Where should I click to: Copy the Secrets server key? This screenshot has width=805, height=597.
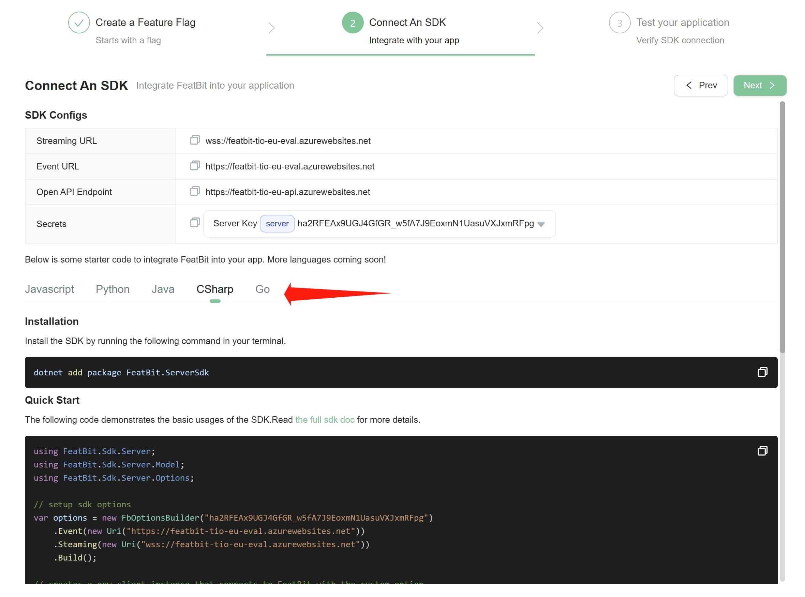[x=195, y=223]
